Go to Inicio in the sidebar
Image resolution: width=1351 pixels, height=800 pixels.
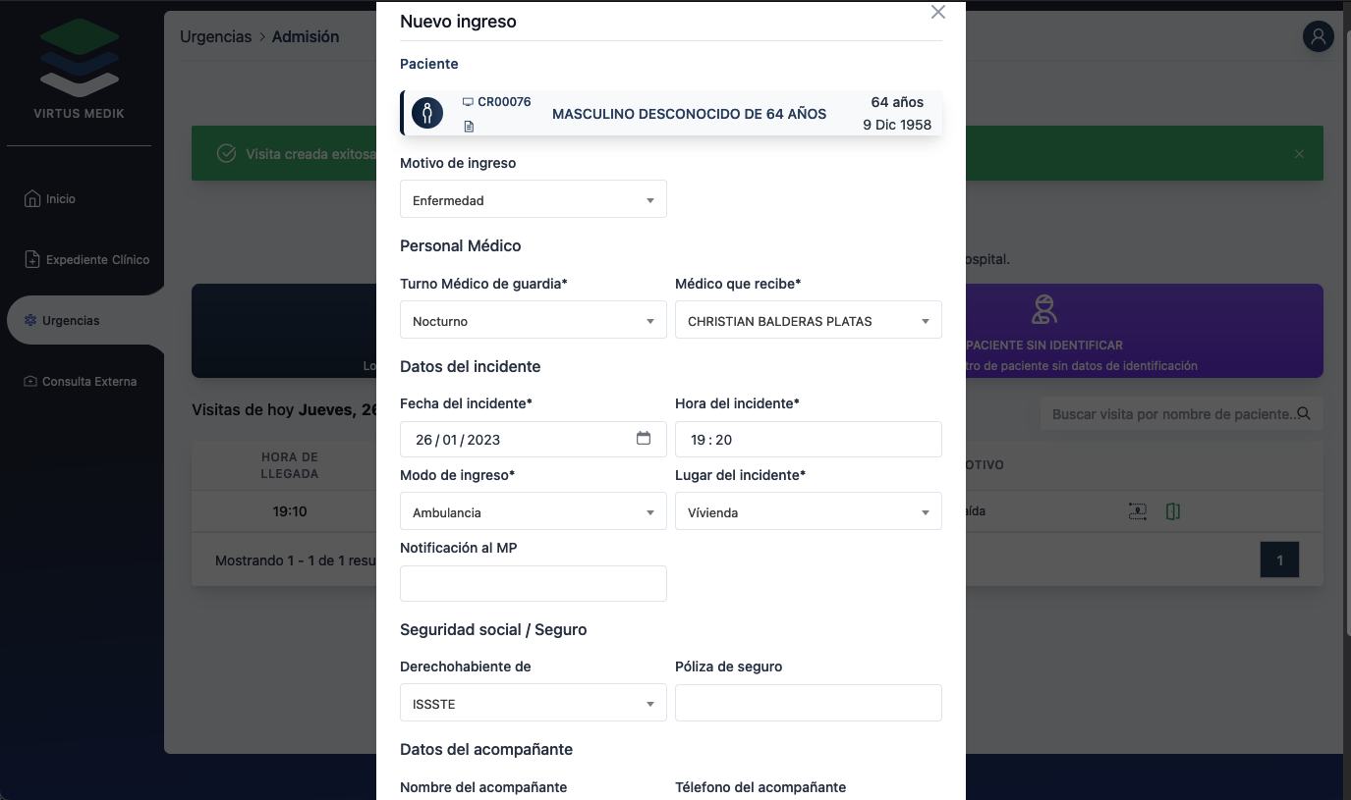[x=60, y=199]
